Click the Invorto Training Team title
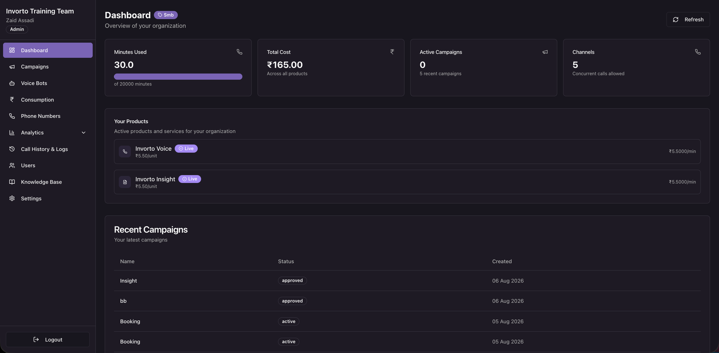Image resolution: width=719 pixels, height=353 pixels. tap(40, 11)
